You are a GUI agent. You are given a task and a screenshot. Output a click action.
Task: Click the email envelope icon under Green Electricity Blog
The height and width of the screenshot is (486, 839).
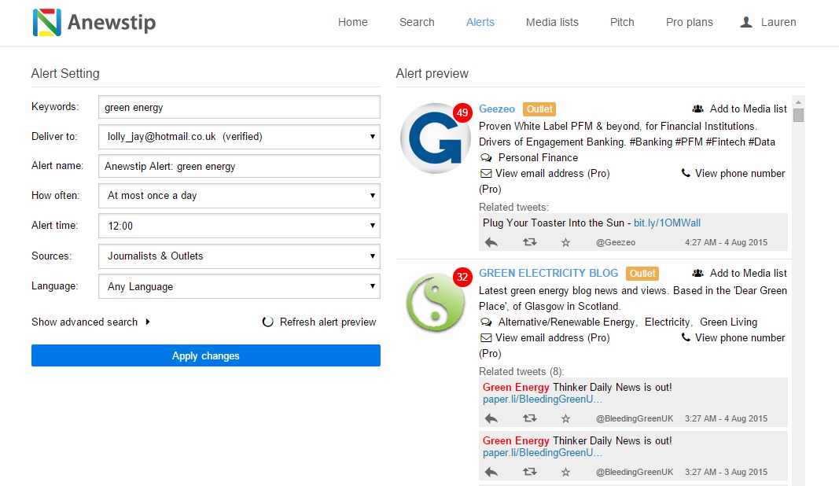(x=486, y=337)
